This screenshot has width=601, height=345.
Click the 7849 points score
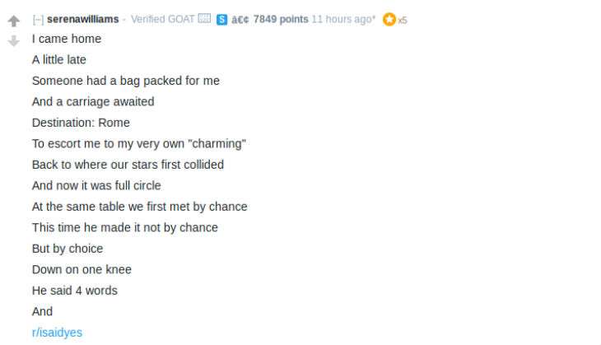[x=281, y=19]
